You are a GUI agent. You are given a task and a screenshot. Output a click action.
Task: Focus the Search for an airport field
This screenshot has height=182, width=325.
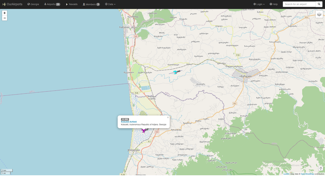(x=299, y=4)
